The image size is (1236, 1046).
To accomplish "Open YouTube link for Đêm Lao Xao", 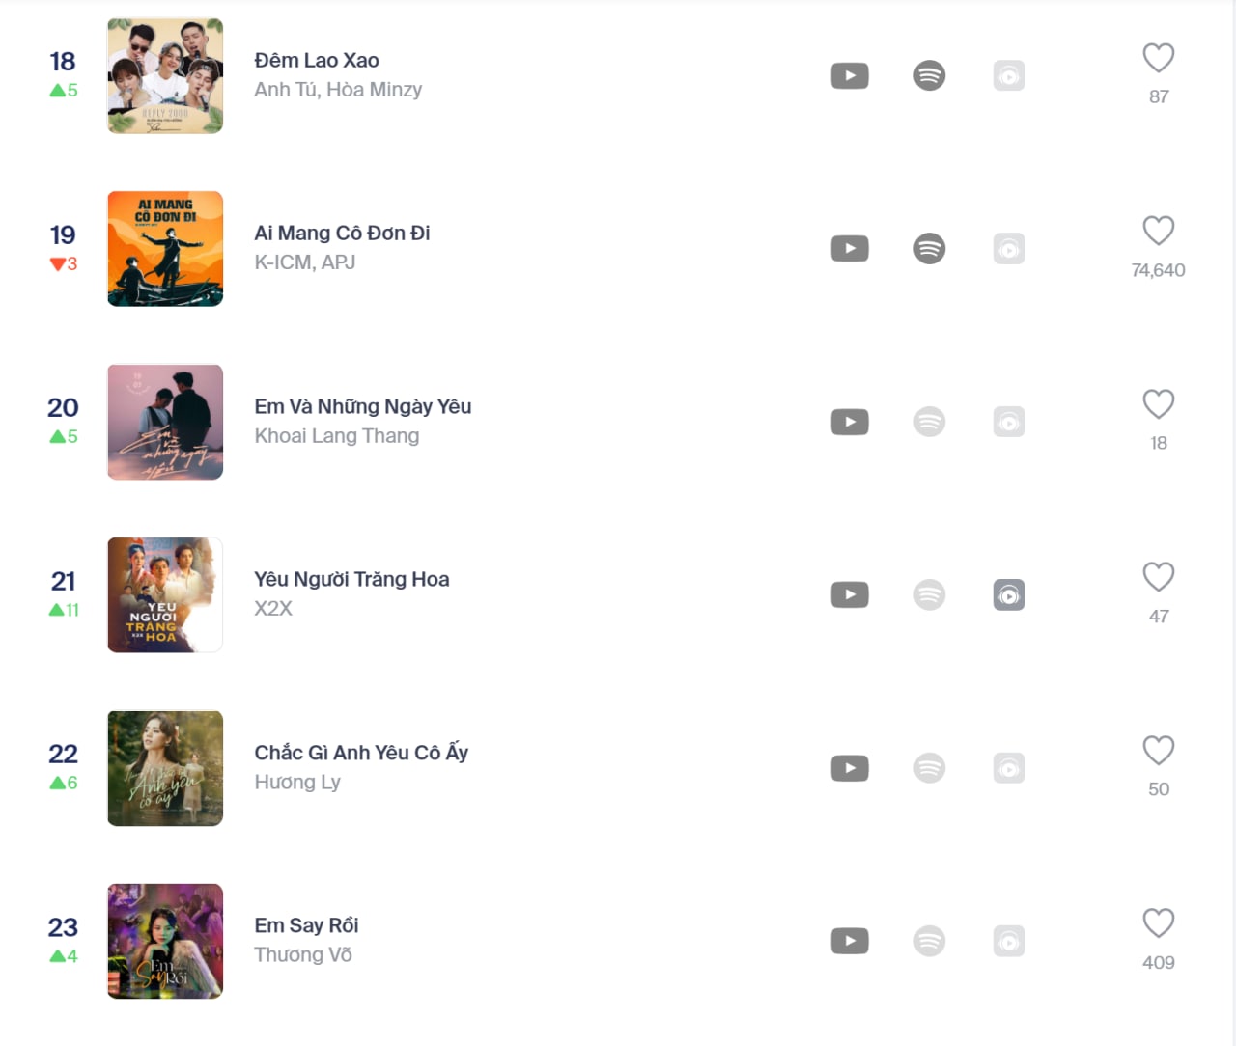I will [x=850, y=75].
